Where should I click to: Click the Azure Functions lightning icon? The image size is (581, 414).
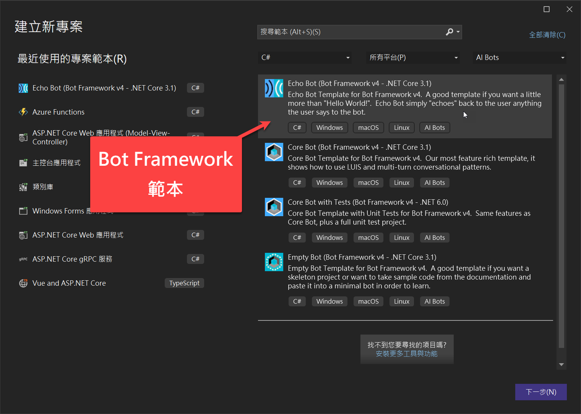click(x=23, y=112)
